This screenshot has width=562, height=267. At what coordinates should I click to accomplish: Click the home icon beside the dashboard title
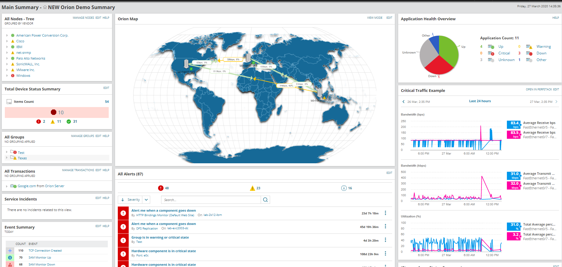coord(45,7)
